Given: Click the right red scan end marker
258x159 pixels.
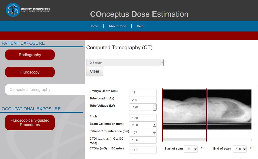Looking at the screenshot, I should point(207,115).
